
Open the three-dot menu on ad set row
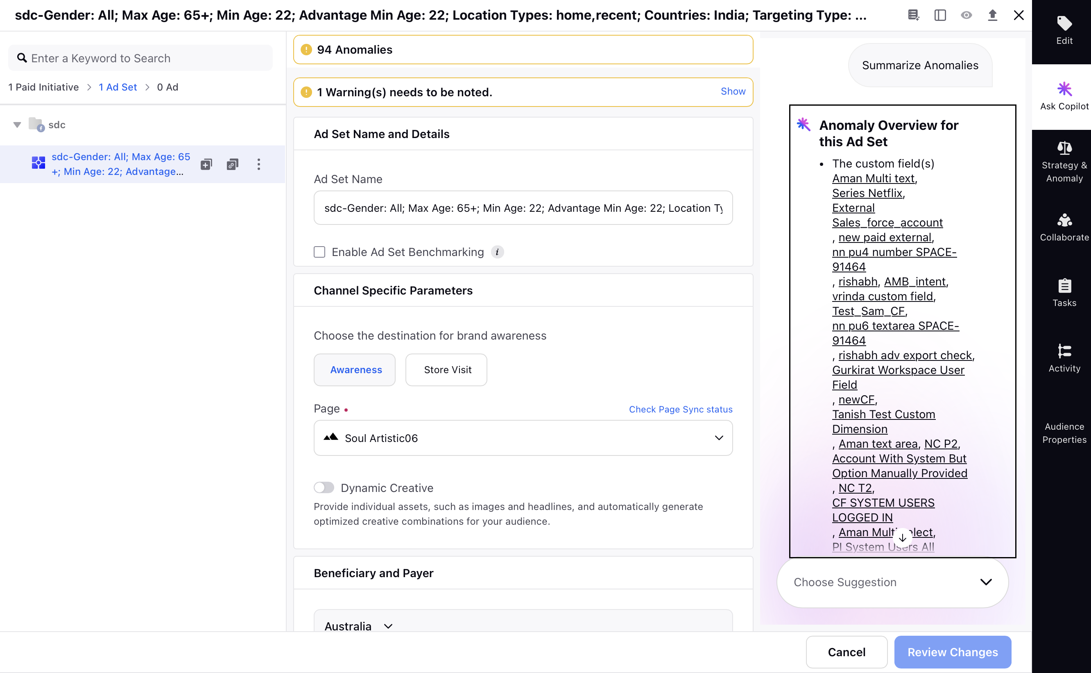click(x=258, y=164)
